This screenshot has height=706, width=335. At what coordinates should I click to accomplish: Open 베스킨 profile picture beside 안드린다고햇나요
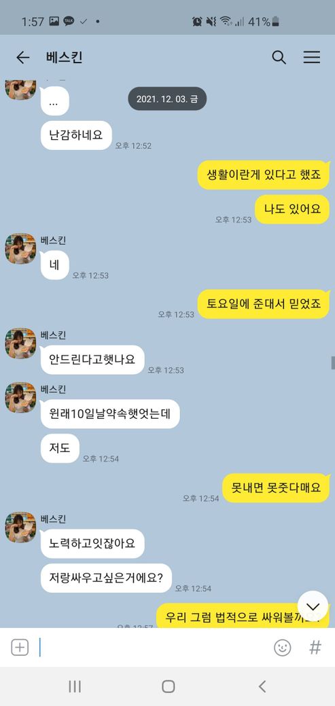[20, 343]
